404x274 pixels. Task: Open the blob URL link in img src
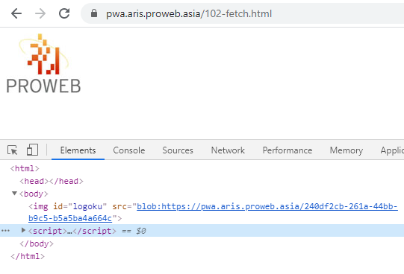coord(213,212)
